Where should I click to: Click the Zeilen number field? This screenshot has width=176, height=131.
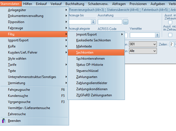pos(172,44)
